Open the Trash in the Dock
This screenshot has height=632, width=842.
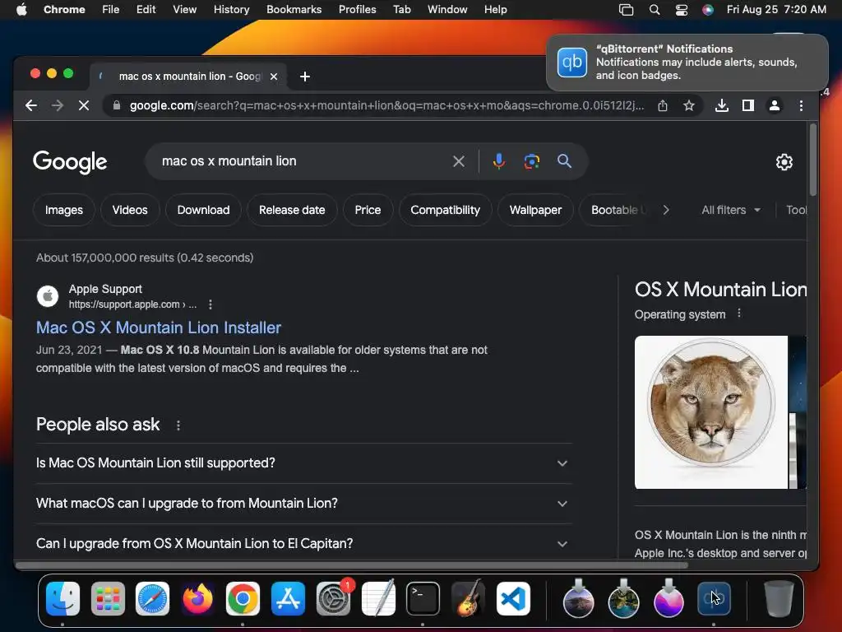pyautogui.click(x=779, y=599)
